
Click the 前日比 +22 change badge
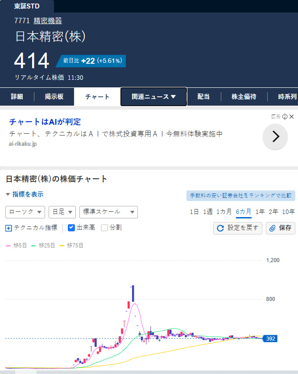[91, 61]
